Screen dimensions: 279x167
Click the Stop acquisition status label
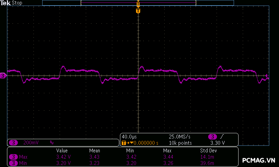click(17, 3)
